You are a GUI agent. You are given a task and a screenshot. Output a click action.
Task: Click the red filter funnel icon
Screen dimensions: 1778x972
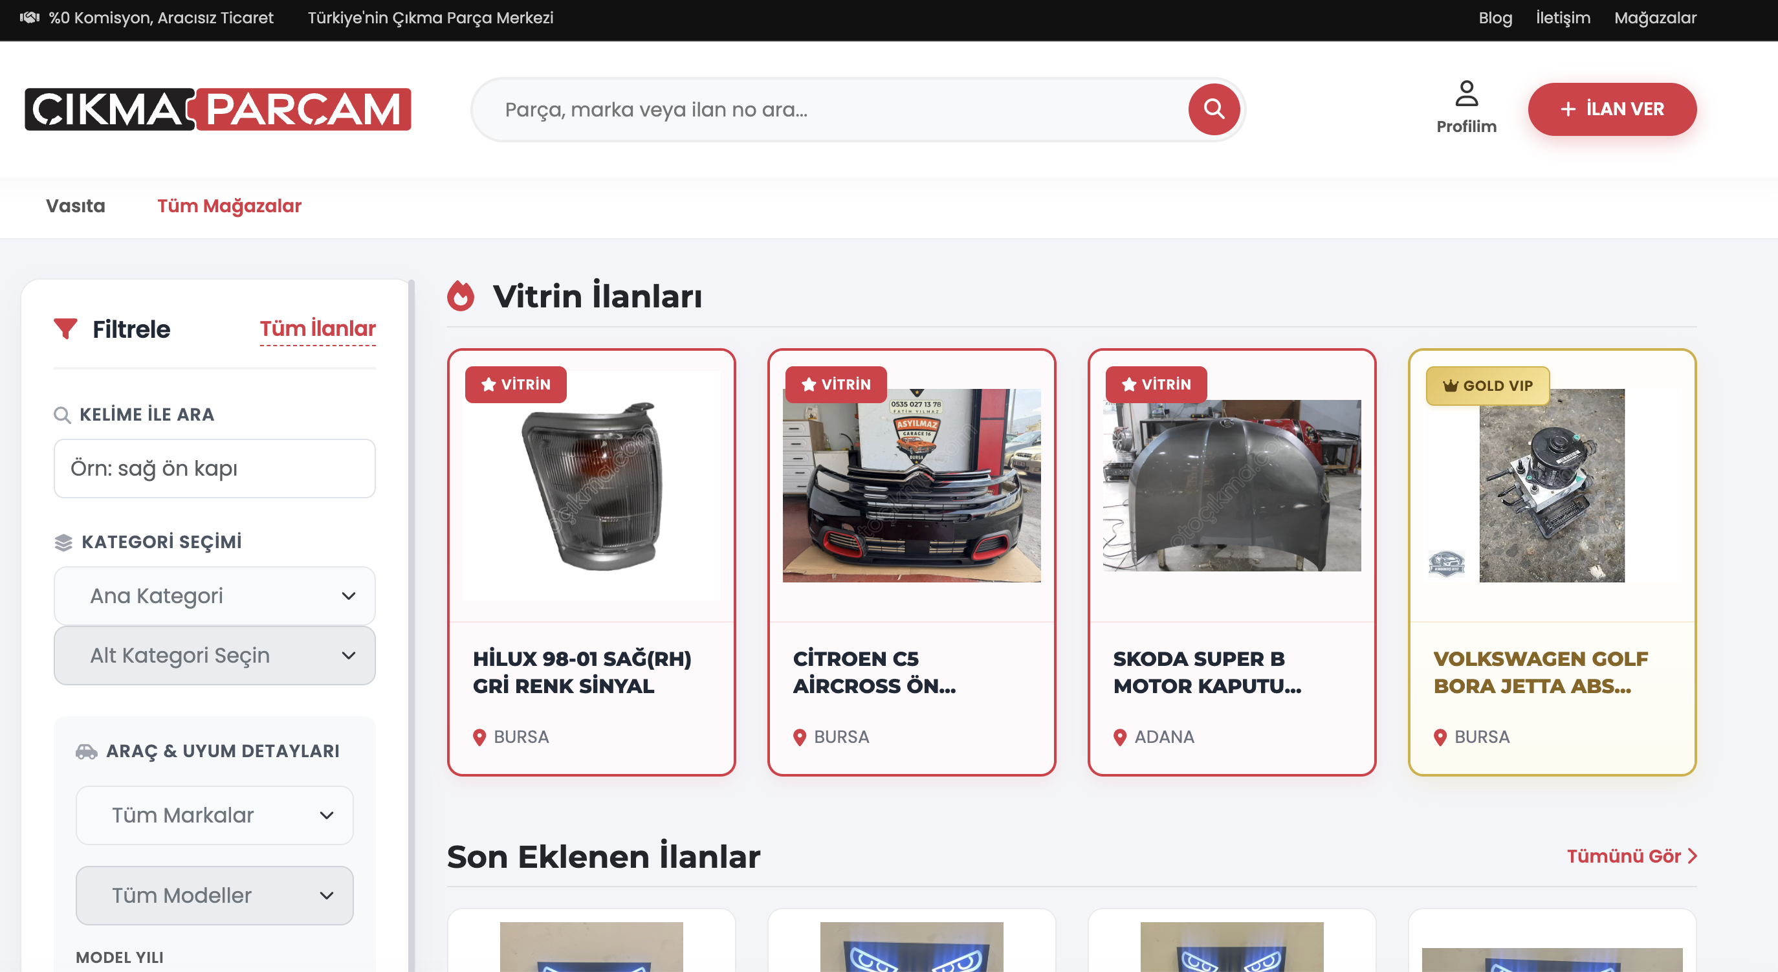point(65,329)
